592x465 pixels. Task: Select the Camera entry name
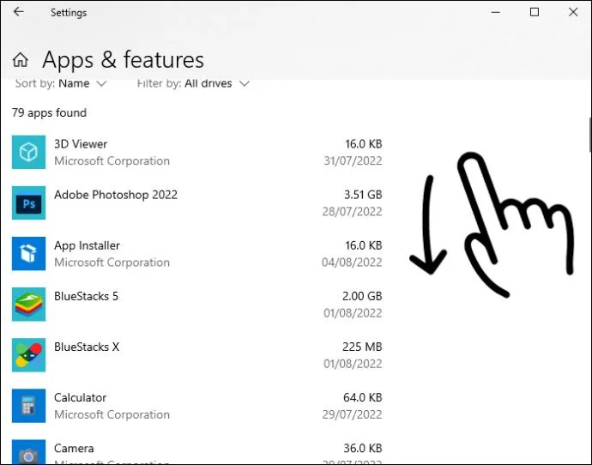click(x=74, y=449)
